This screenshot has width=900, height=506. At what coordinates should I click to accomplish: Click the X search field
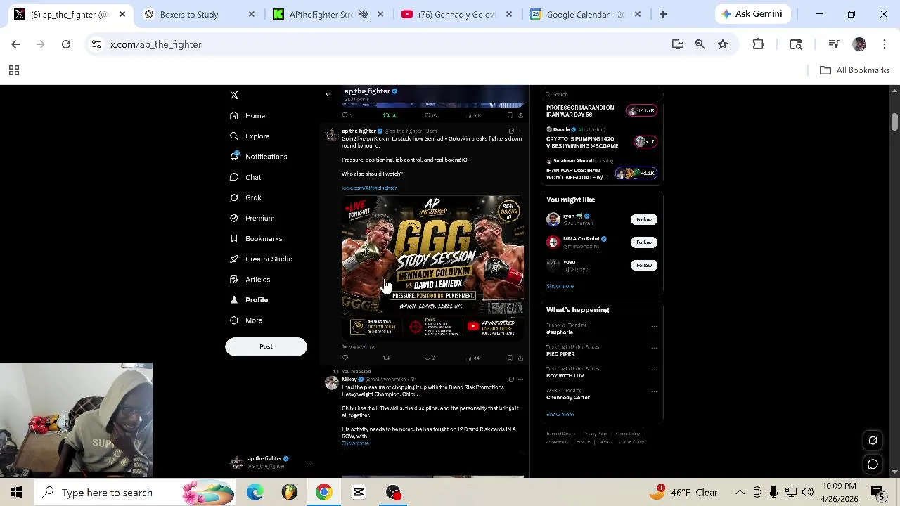(603, 94)
